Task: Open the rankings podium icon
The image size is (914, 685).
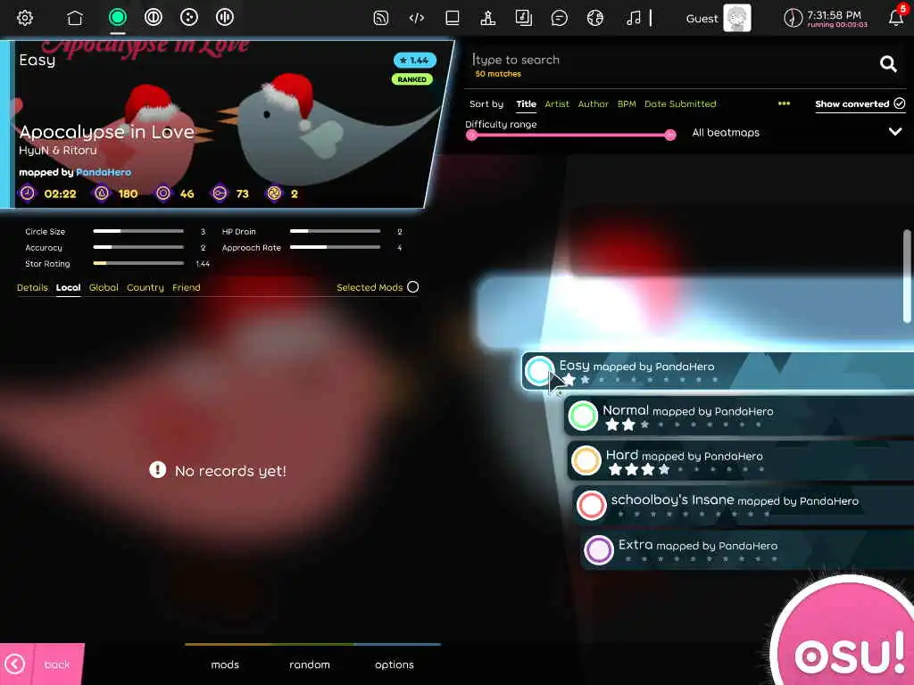Action: tap(488, 18)
